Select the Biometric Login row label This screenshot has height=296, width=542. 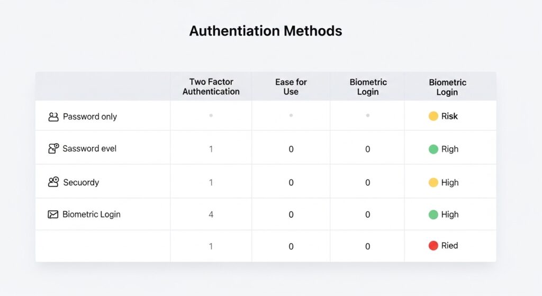[91, 214]
